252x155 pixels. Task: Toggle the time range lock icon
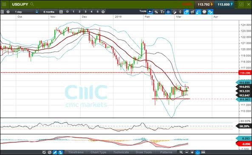pos(37,12)
